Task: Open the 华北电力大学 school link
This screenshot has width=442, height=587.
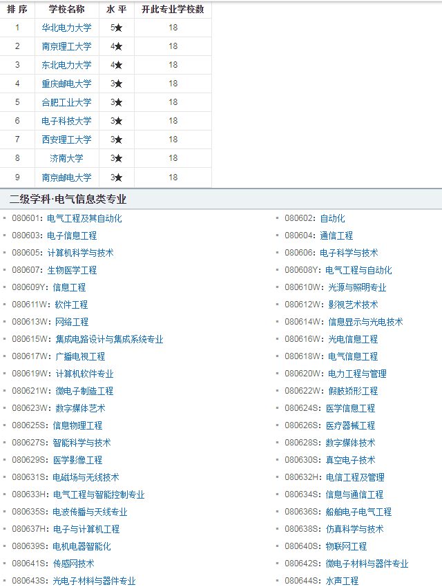Action: point(66,28)
